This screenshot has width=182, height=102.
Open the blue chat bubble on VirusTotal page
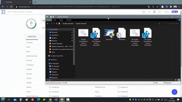click(174, 92)
